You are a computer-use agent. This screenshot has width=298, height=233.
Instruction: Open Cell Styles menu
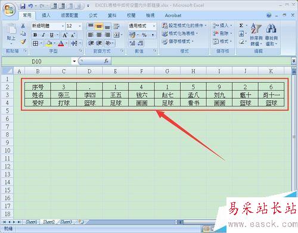pos(178,42)
